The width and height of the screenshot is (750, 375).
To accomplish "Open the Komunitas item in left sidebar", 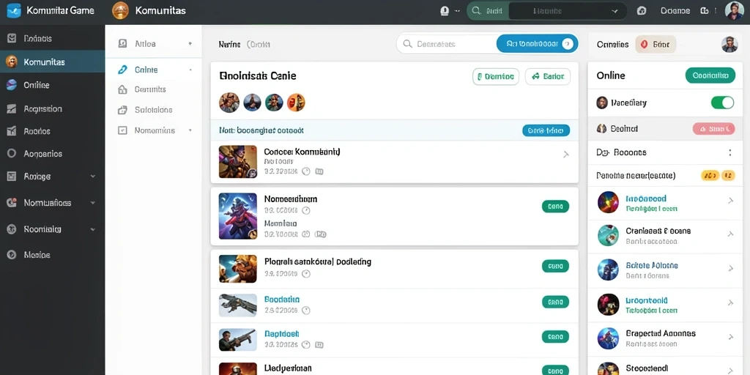I will (52, 62).
